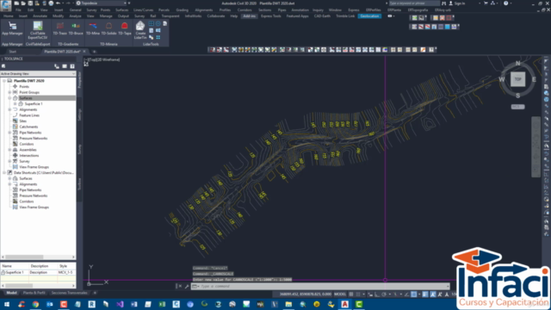Click the TOP face of the ViewCube
Viewport: 551px width, 310px height.
tap(517, 79)
